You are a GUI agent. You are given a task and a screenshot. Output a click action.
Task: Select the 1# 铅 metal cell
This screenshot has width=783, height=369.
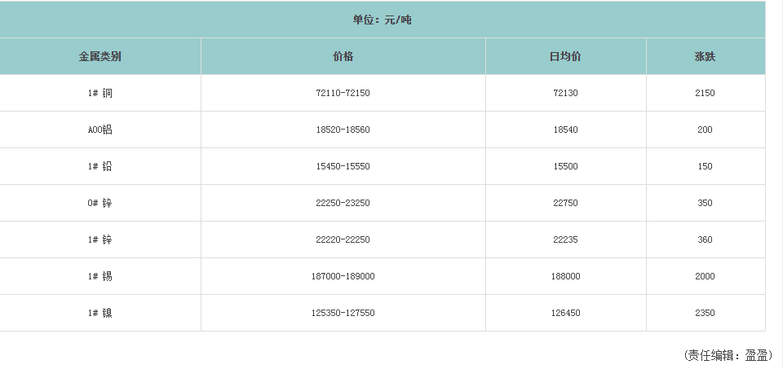[x=100, y=167]
